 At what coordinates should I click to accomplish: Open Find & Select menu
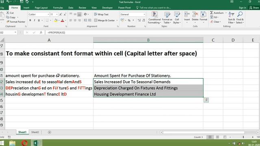pos(240,18)
